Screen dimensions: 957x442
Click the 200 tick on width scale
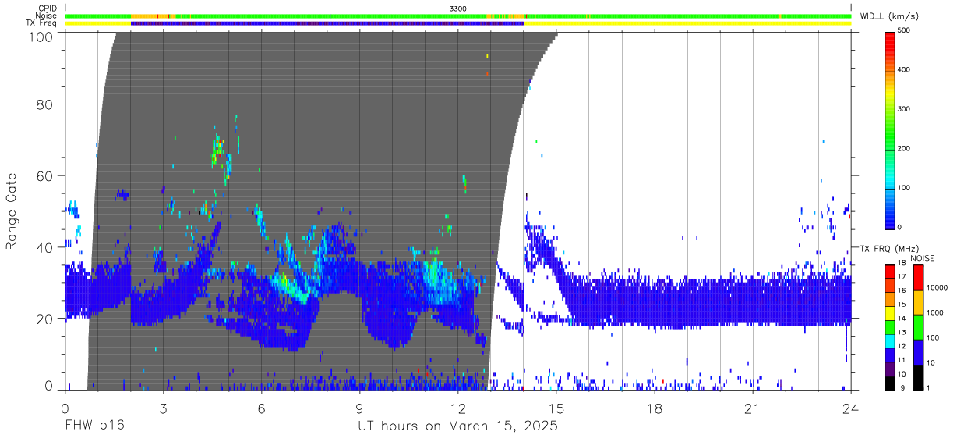click(904, 148)
